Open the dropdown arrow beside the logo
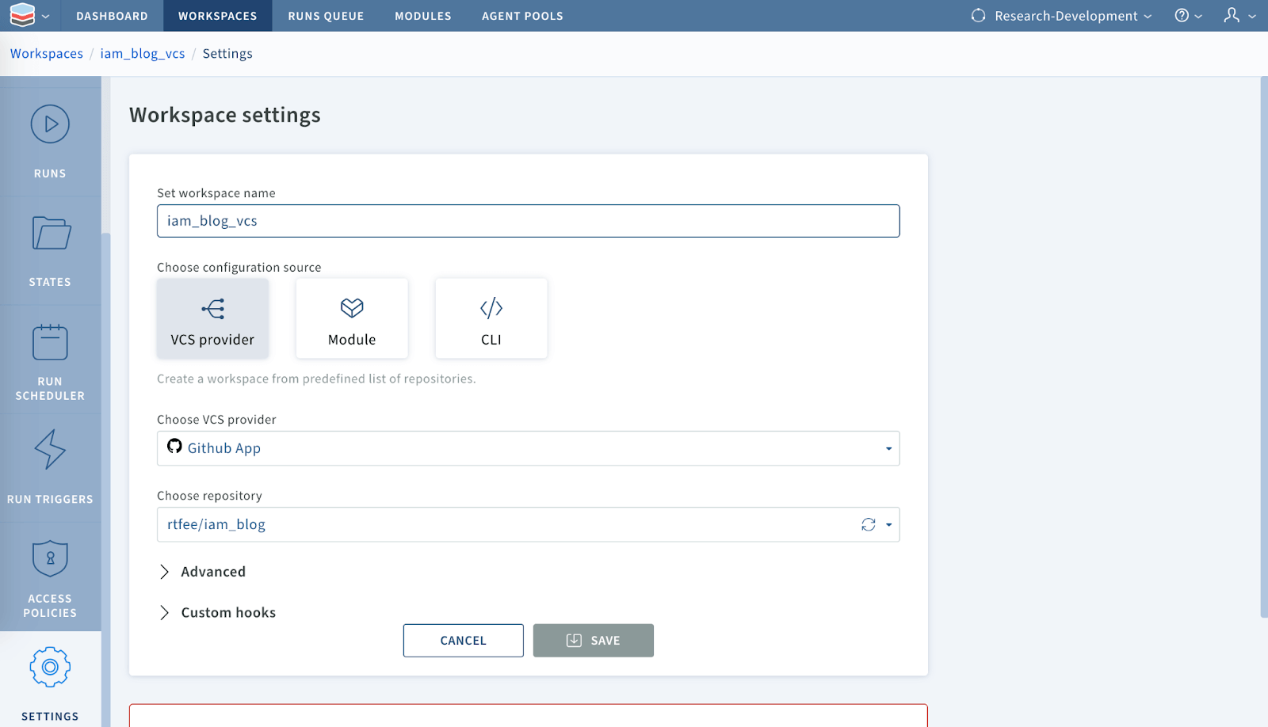The height and width of the screenshot is (727, 1268). [x=45, y=16]
